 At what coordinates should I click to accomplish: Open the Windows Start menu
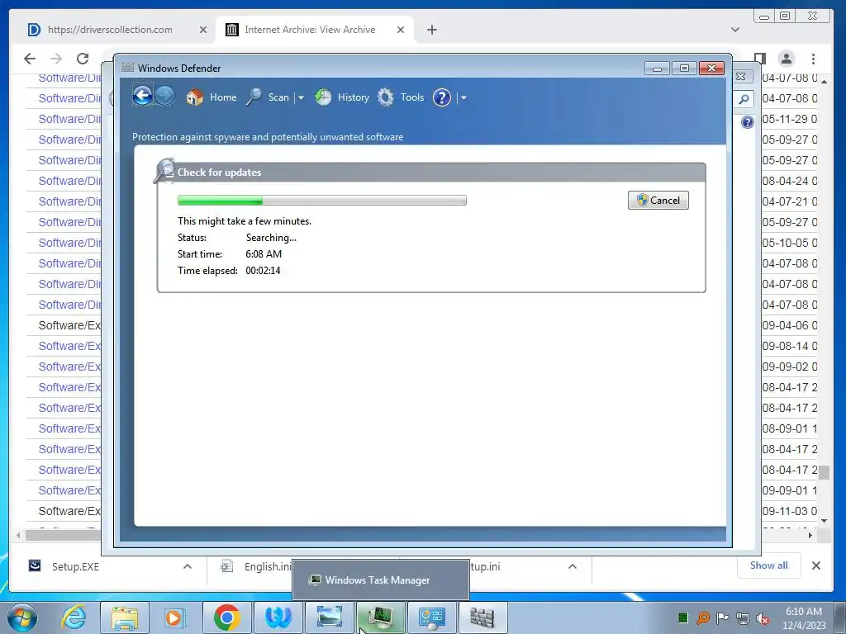[x=21, y=617]
